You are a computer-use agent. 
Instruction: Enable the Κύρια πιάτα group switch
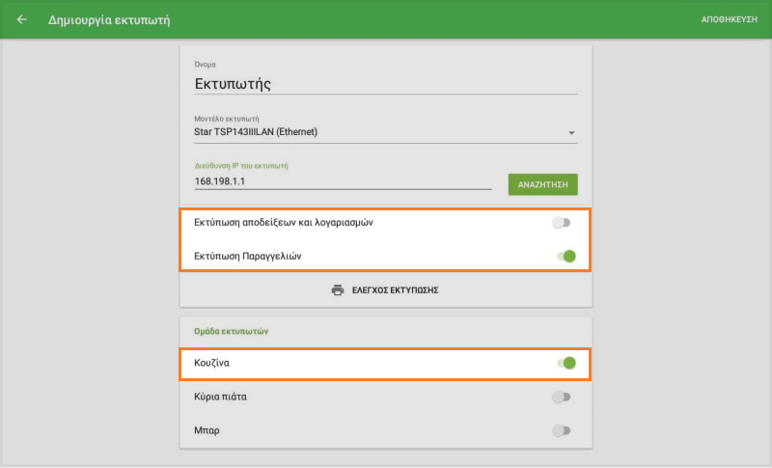562,397
